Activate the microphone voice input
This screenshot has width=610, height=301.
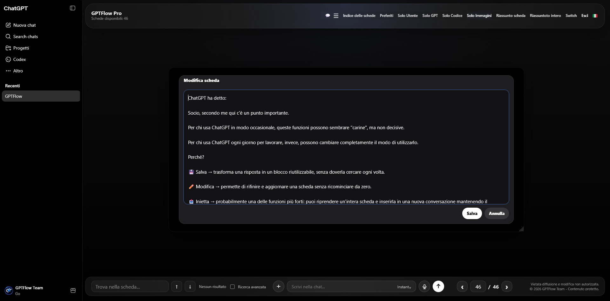point(424,286)
